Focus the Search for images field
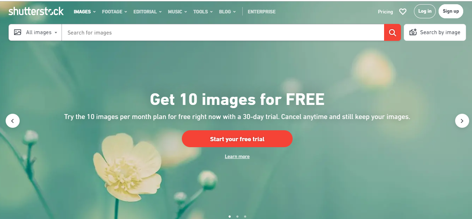Viewport: 472px width, 219px height. 223,32
